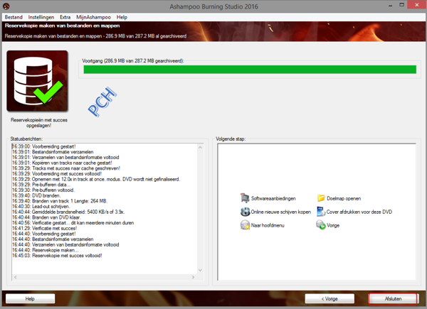The image size is (427, 309).
Task: Click the Vorige green arrow icon in Volgende stap
Action: pyautogui.click(x=321, y=225)
